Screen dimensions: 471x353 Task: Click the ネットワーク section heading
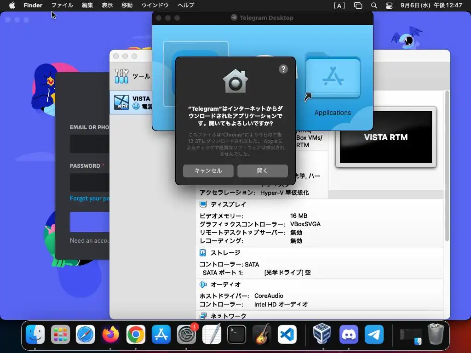(228, 316)
